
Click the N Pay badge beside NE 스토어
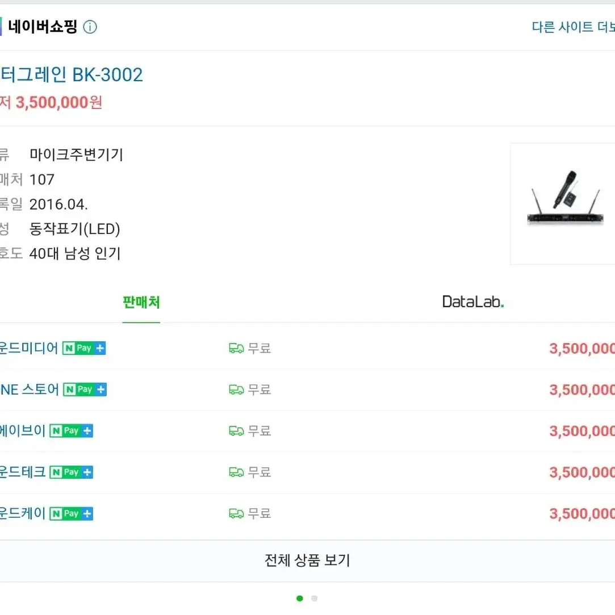tap(85, 390)
